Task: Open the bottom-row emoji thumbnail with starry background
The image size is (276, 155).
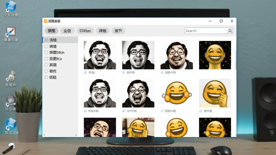Action: pos(215,127)
